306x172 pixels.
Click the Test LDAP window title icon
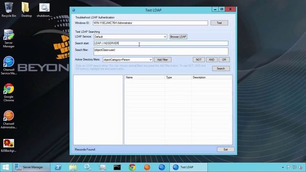[74, 10]
